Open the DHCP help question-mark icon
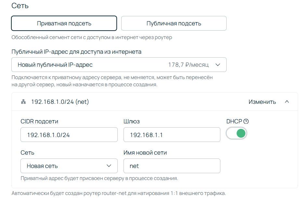Image resolution: width=301 pixels, height=208 pixels. click(x=247, y=121)
